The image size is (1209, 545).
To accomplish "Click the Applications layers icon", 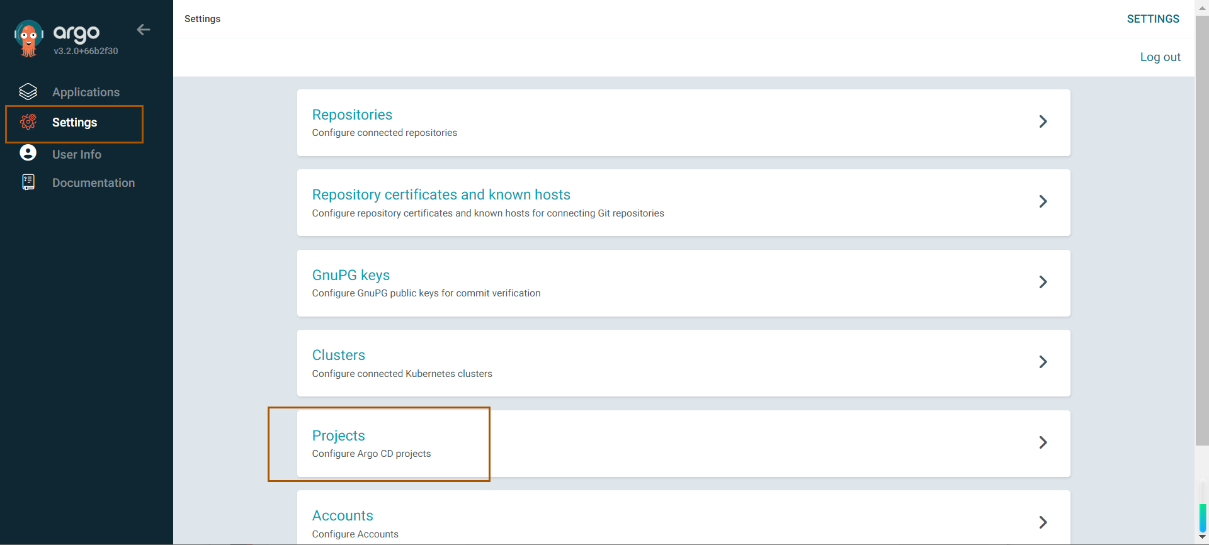I will click(x=28, y=92).
